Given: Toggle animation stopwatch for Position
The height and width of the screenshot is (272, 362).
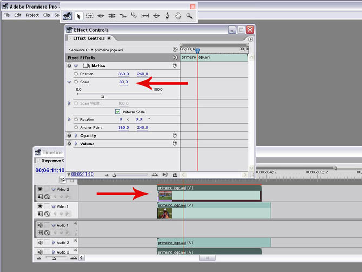Looking at the screenshot, I should click(x=76, y=74).
